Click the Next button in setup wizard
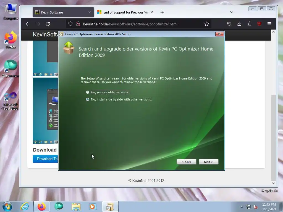This screenshot has width=283, height=212. click(208, 162)
